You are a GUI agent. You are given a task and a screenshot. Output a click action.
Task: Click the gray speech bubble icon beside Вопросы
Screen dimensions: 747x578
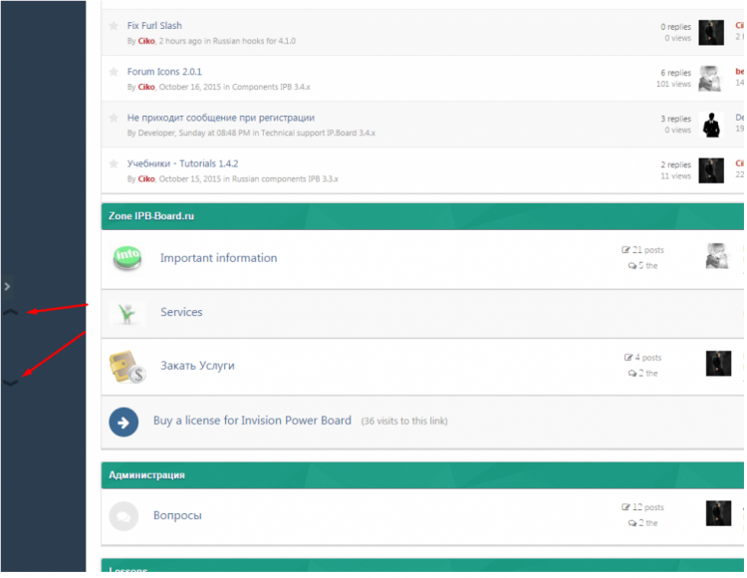(x=124, y=516)
